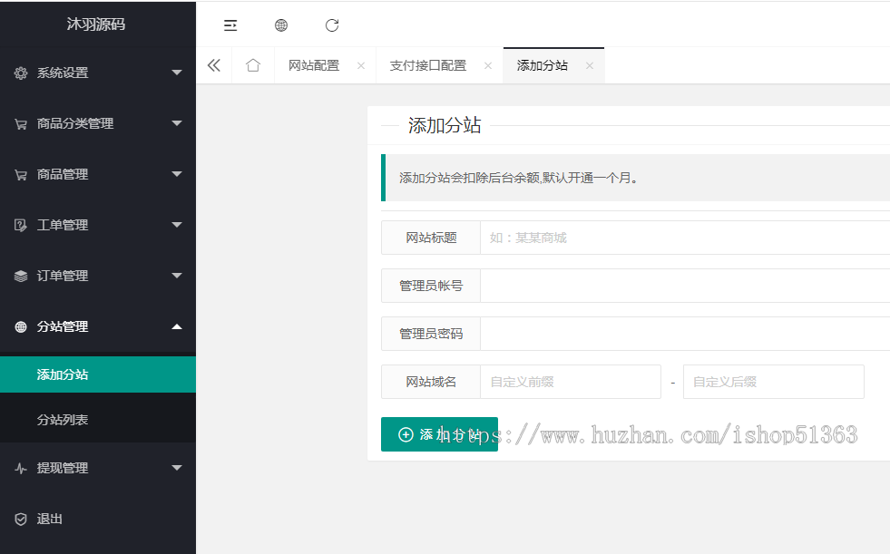Expand the 商品管理 menu arrow
The width and height of the screenshot is (890, 554).
tap(177, 174)
